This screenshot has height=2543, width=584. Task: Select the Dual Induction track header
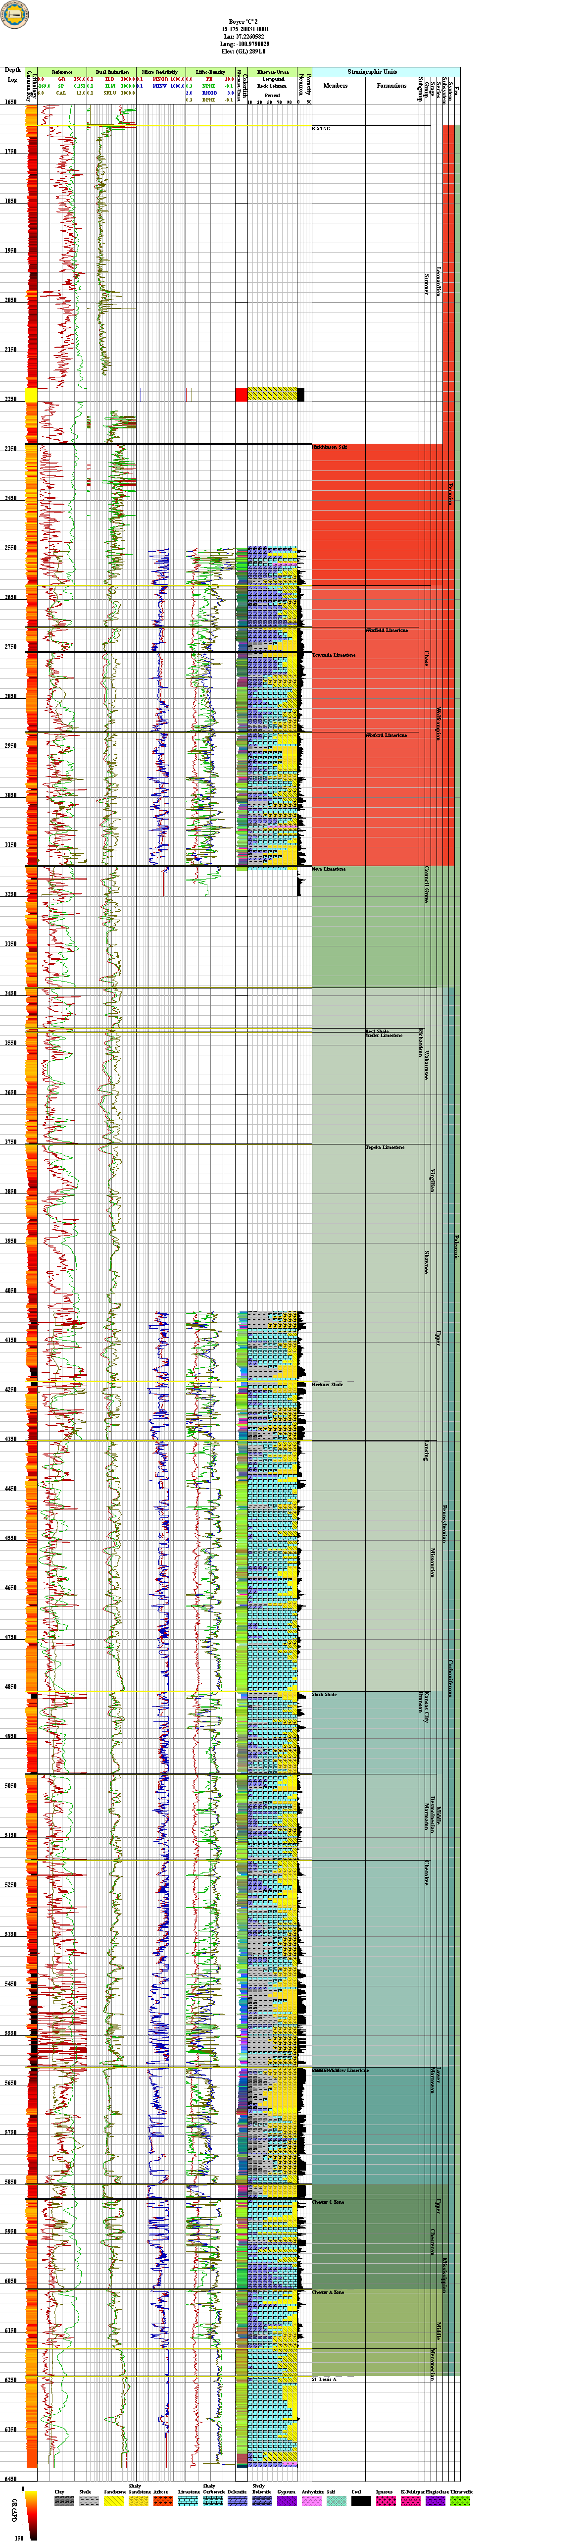coord(111,72)
